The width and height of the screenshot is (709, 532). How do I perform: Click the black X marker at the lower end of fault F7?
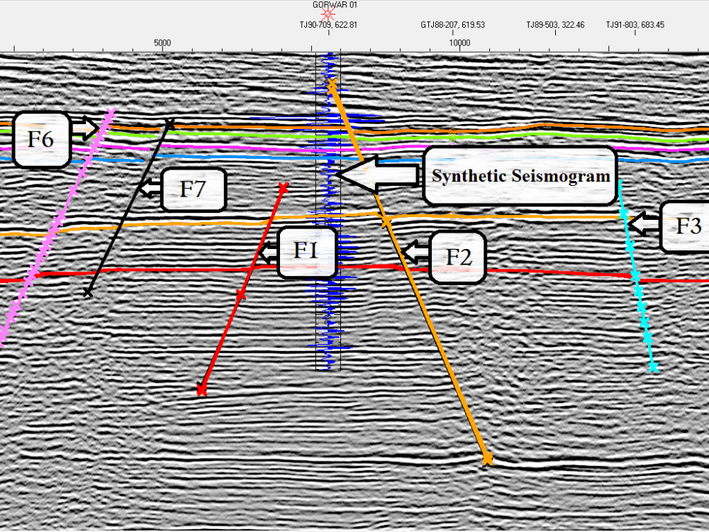coord(87,293)
